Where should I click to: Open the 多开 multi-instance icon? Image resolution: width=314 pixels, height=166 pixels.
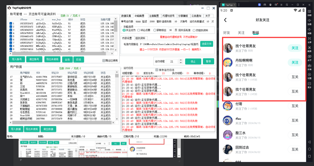(309, 57)
